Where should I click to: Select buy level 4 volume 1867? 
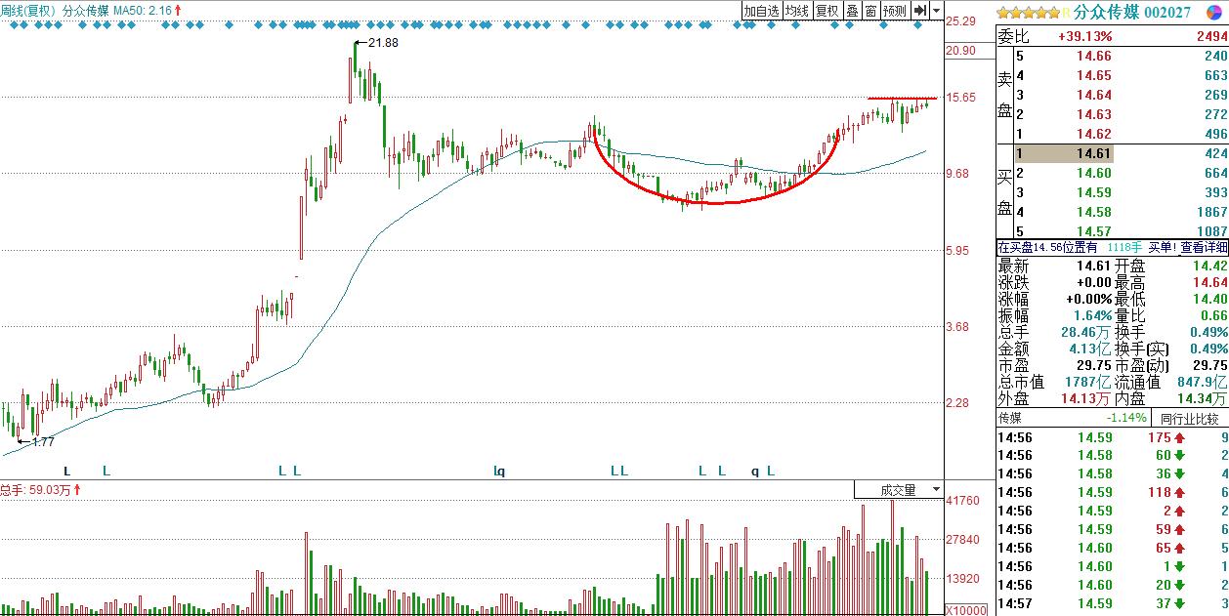[1211, 212]
